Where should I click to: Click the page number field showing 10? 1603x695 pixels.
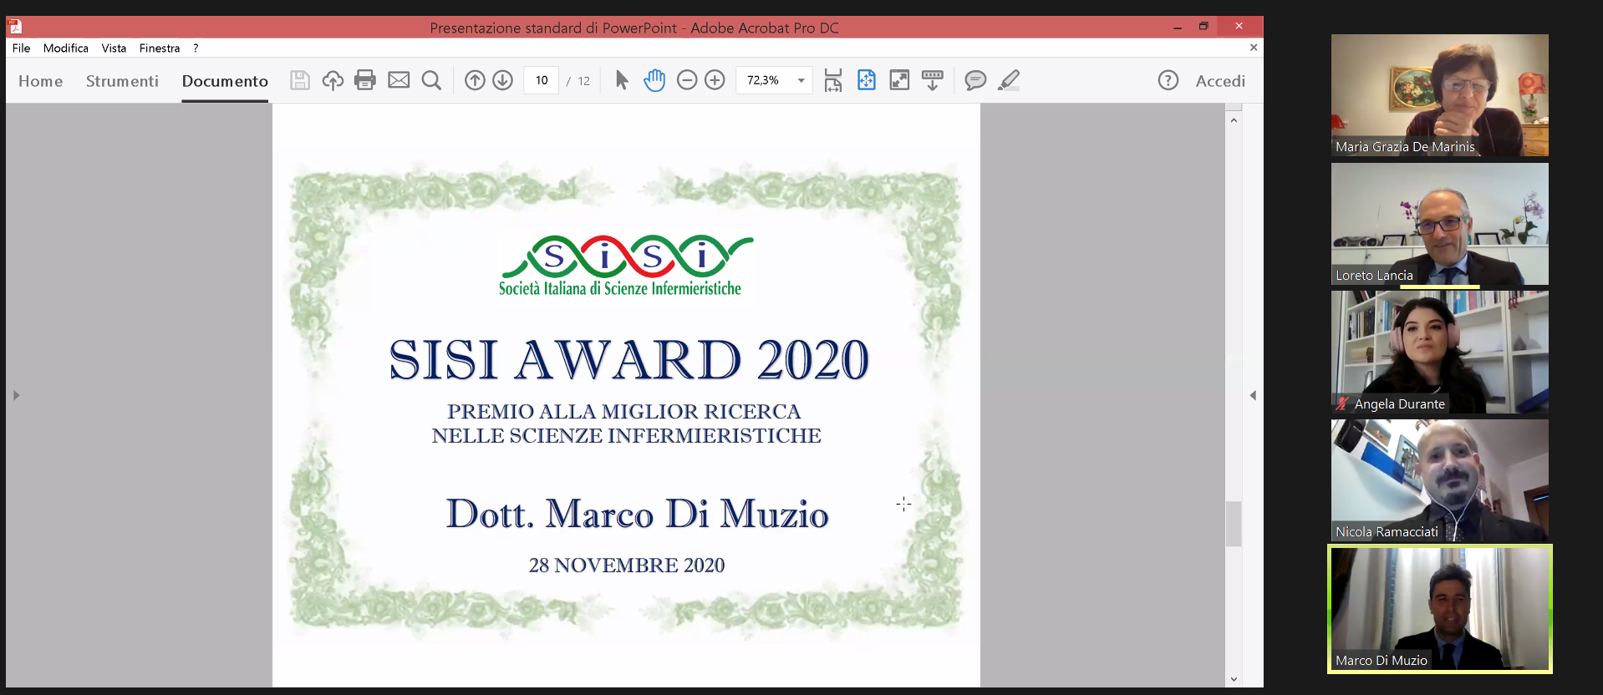[x=542, y=80]
